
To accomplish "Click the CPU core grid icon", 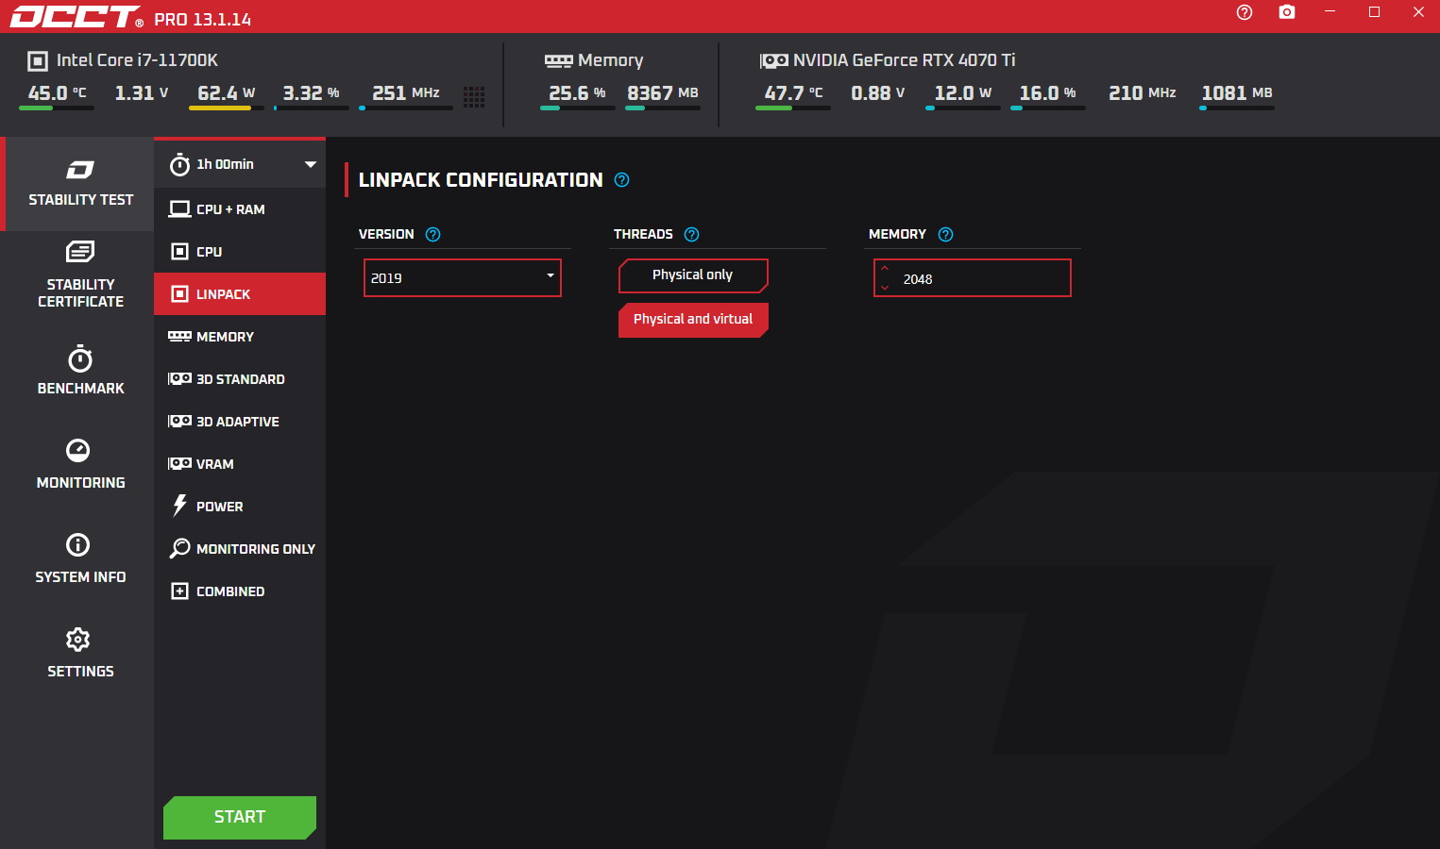I will 474,96.
